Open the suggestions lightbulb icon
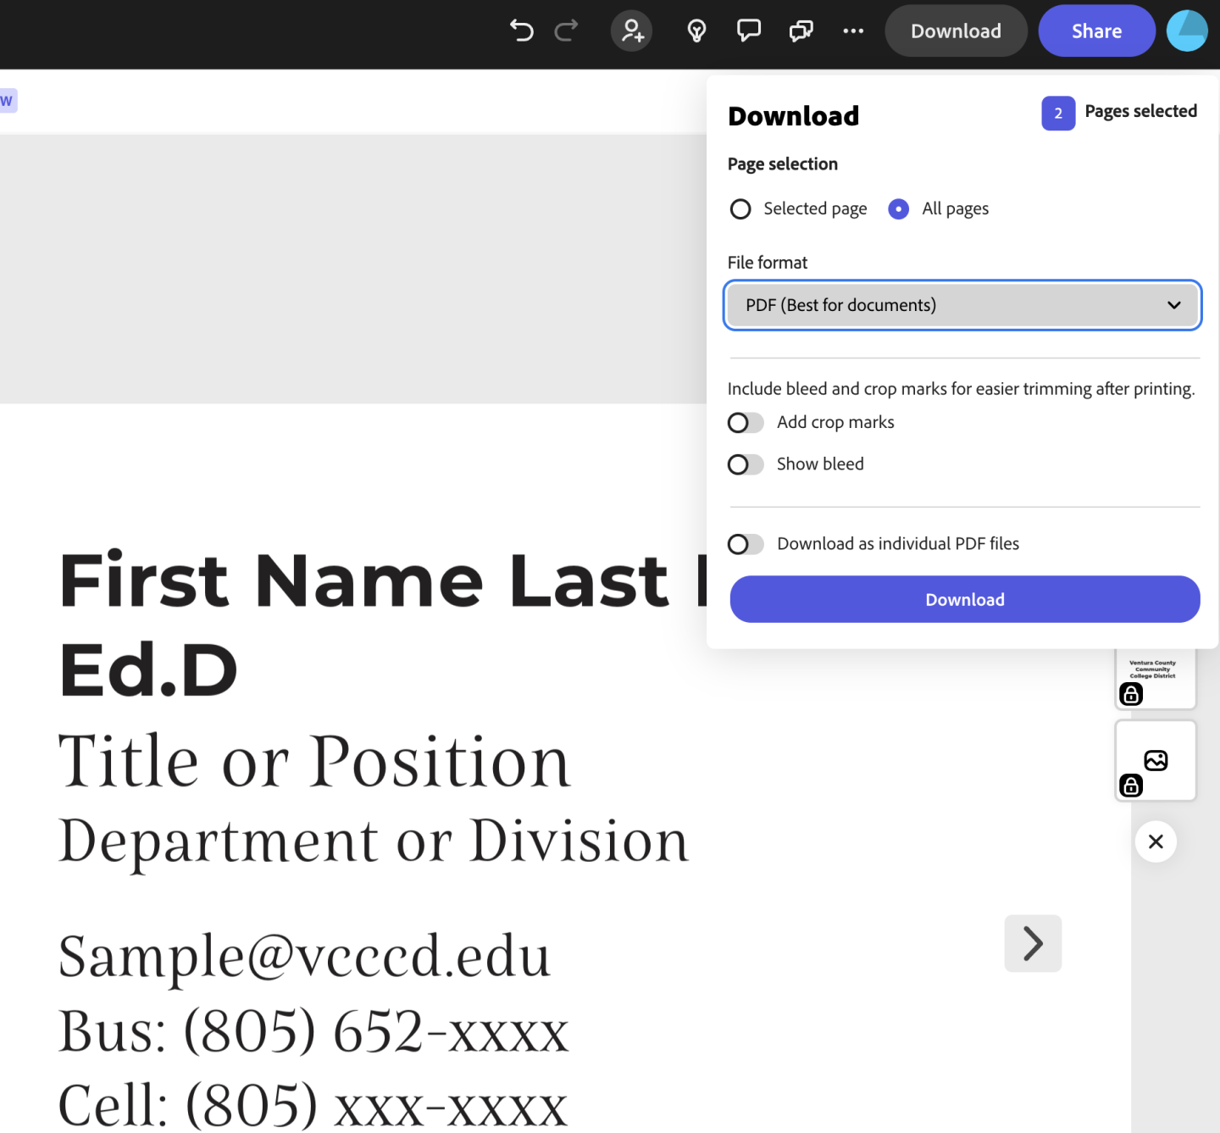Image resolution: width=1220 pixels, height=1133 pixels. [696, 31]
